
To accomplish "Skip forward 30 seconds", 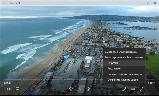I will point(88,89).
